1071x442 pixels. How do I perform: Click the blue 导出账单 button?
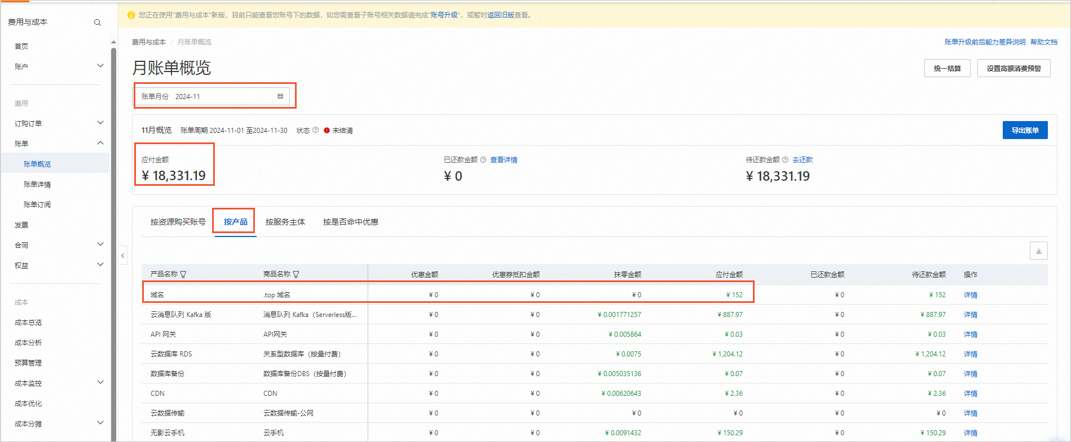[x=1025, y=130]
